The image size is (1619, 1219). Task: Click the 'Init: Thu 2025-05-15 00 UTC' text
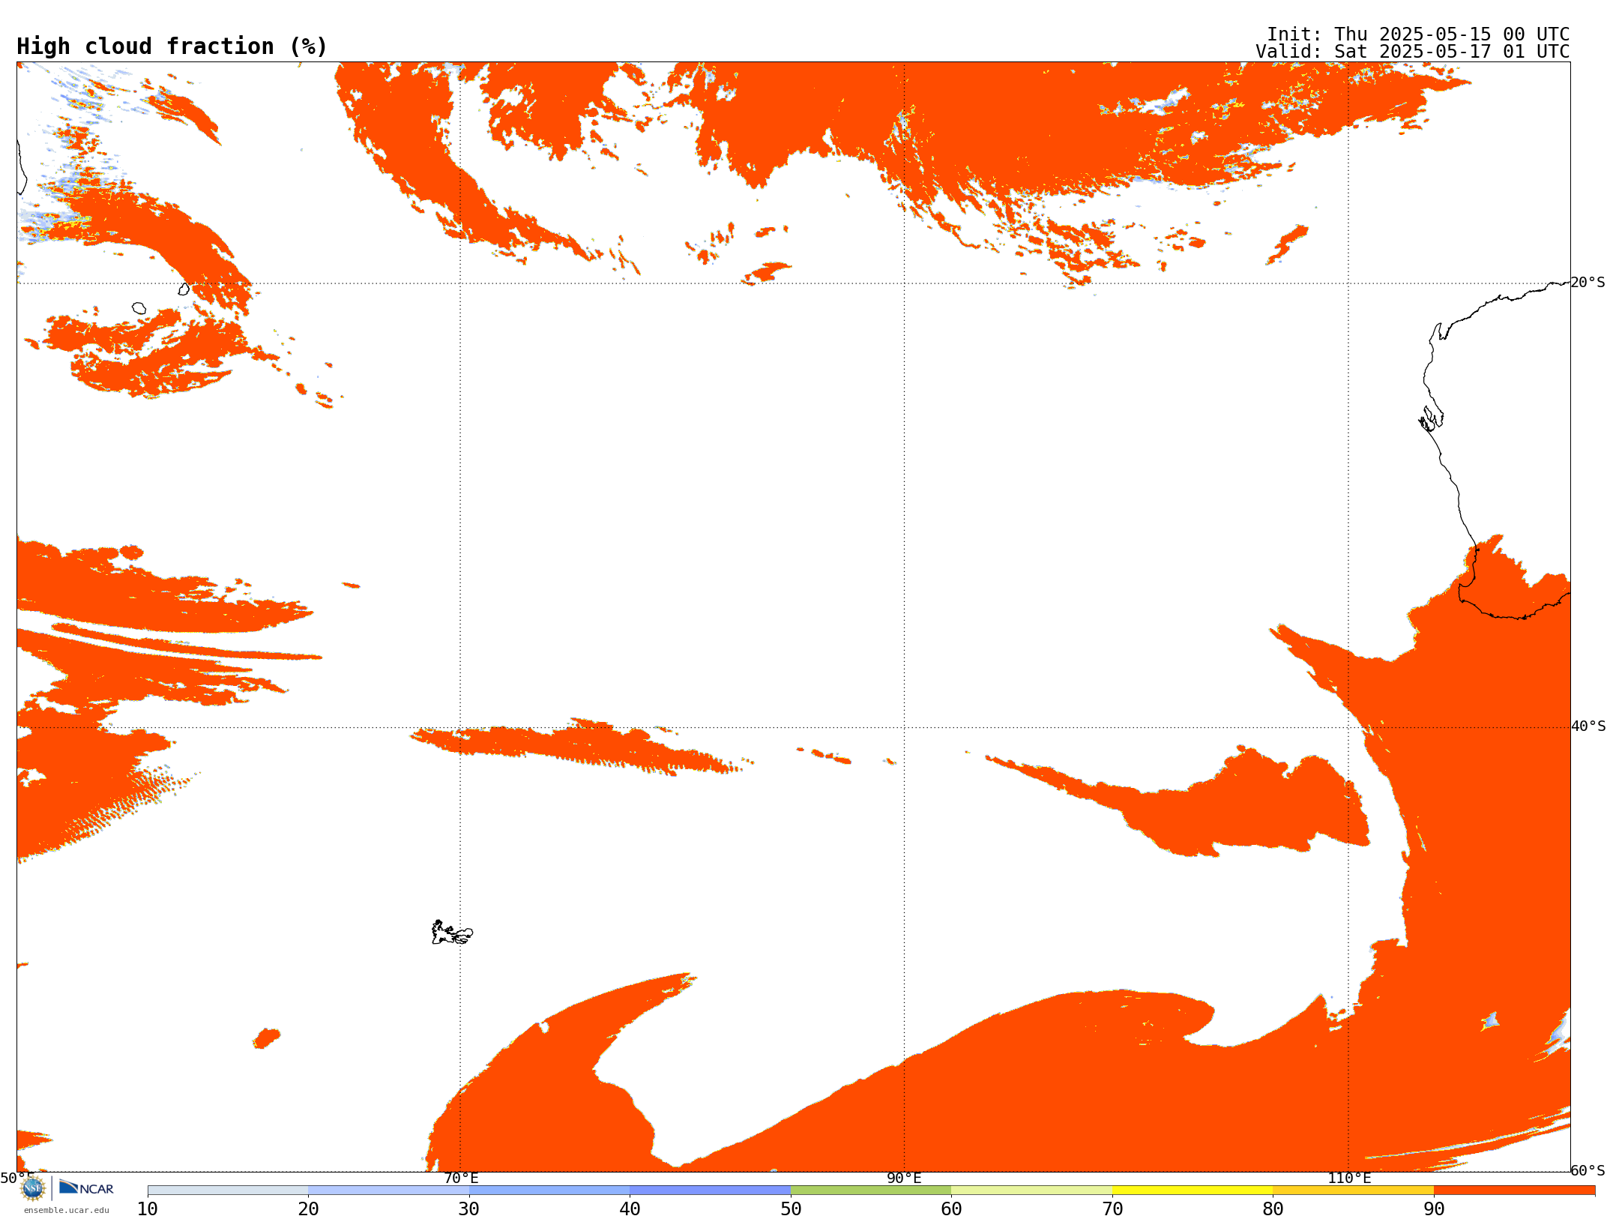[x=1418, y=34]
